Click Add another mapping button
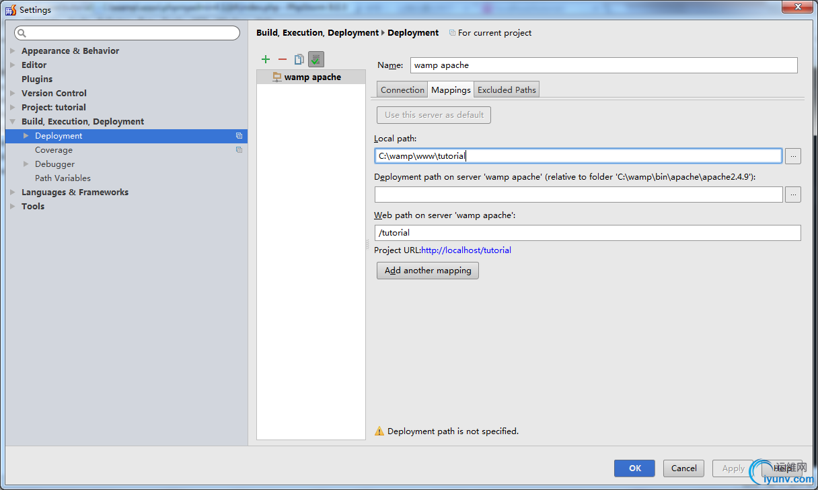Image resolution: width=818 pixels, height=490 pixels. point(428,271)
